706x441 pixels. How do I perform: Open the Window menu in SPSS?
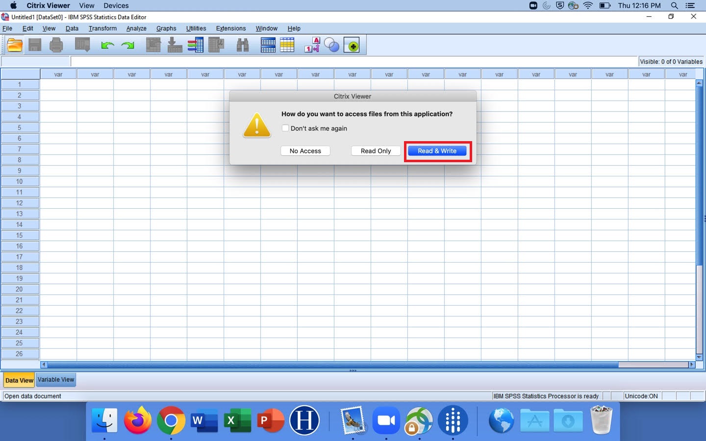pyautogui.click(x=266, y=28)
